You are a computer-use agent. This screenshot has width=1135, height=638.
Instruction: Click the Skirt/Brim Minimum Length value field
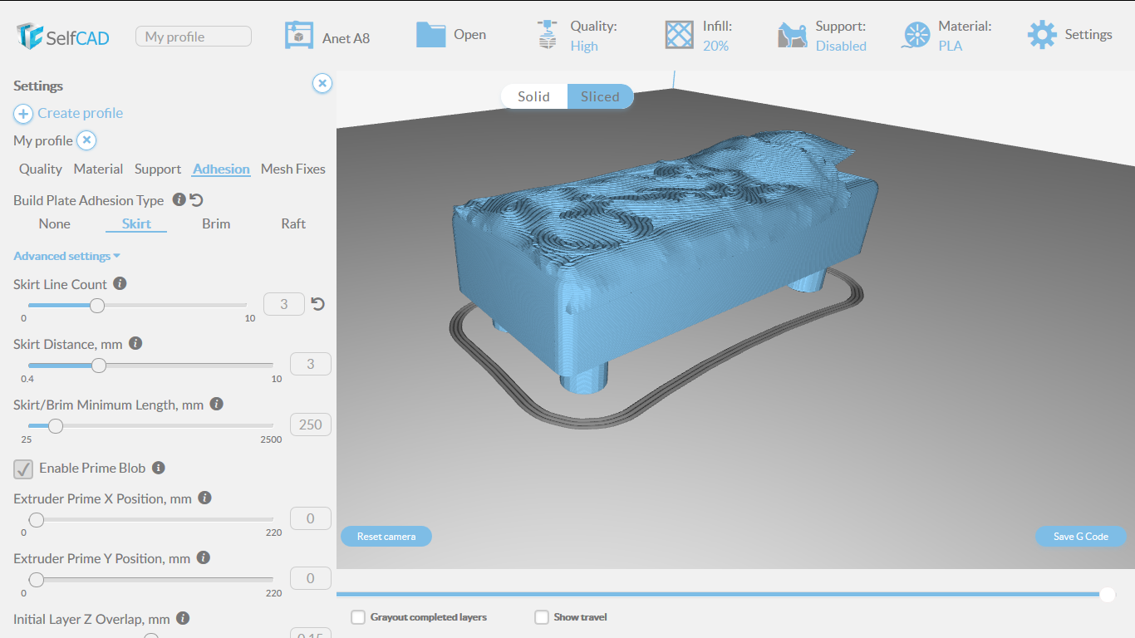tap(311, 425)
